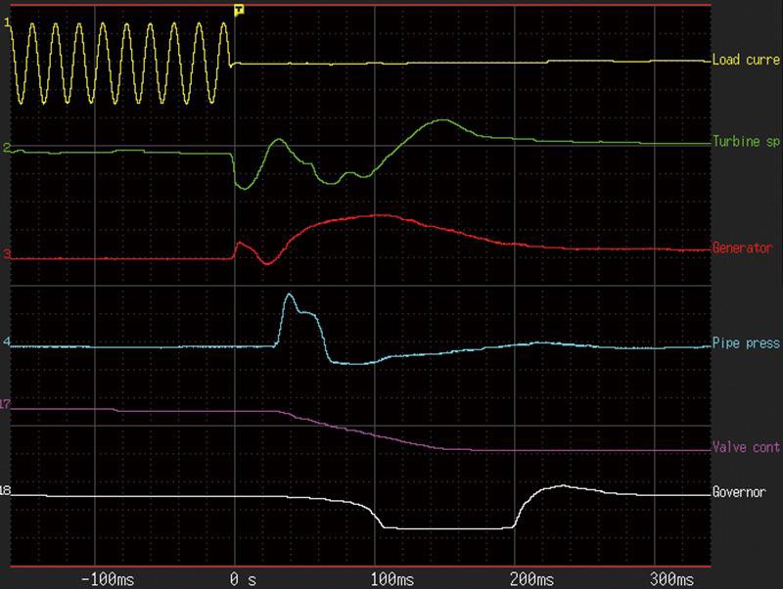Click the flat bottom of the white Governor dip
The width and height of the screenshot is (783, 589).
pos(445,528)
